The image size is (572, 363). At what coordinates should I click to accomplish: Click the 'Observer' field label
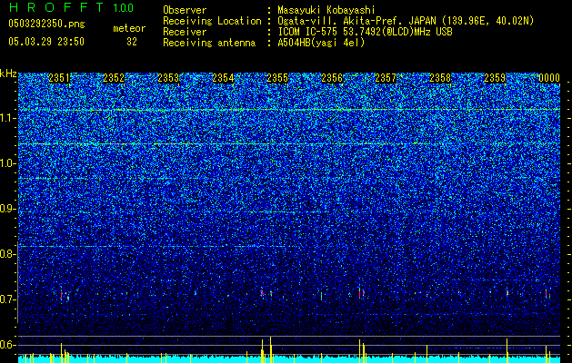pyautogui.click(x=185, y=10)
